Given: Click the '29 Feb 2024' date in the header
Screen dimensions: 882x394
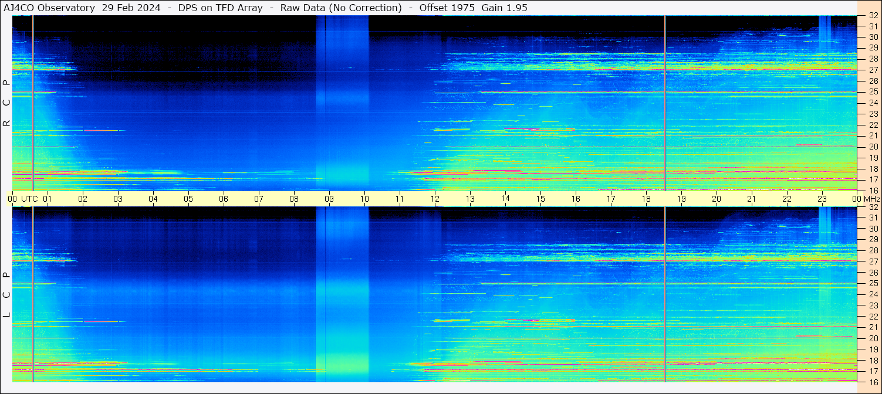Looking at the screenshot, I should click(x=131, y=8).
